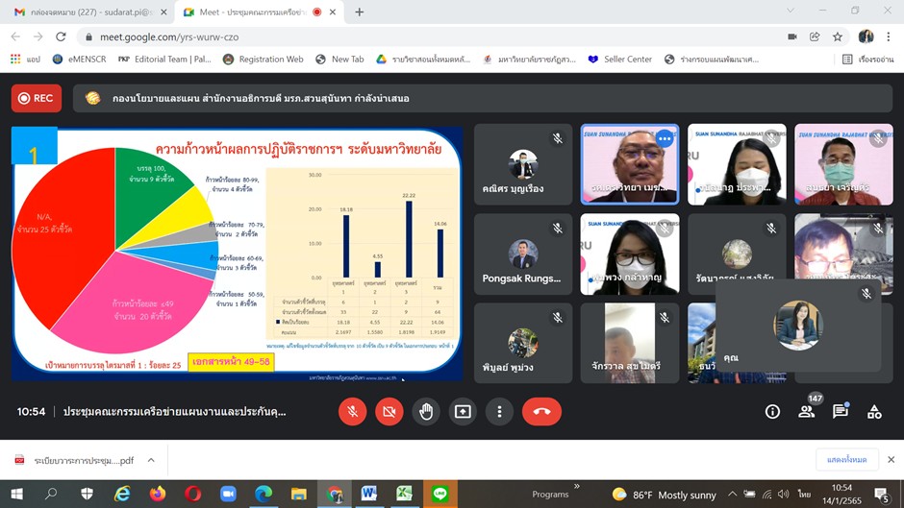904x508 pixels.
Task: Raise hand in the meeting
Action: (x=426, y=411)
